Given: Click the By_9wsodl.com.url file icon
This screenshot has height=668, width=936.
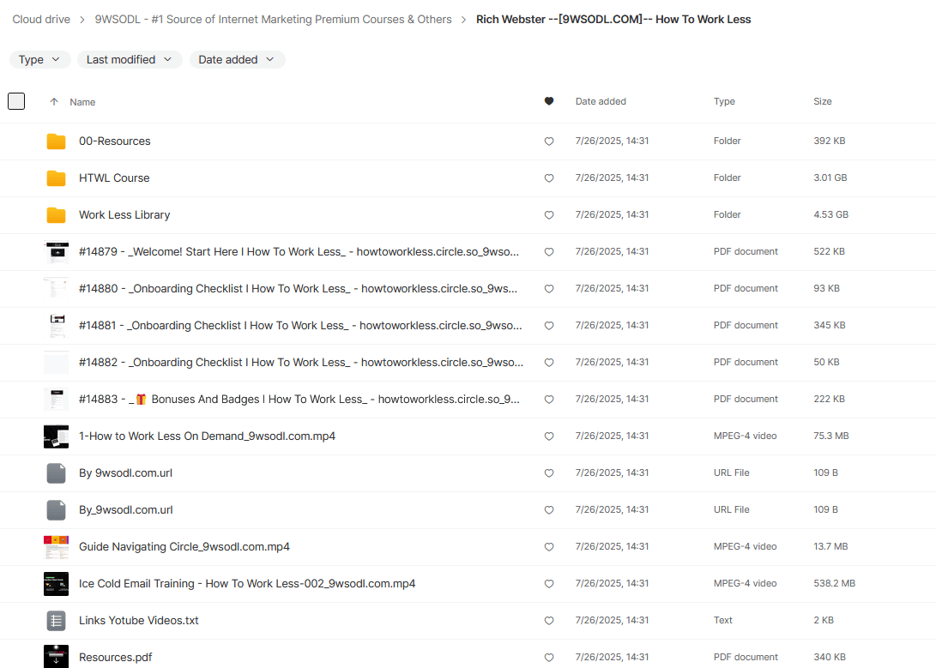Looking at the screenshot, I should (x=56, y=510).
